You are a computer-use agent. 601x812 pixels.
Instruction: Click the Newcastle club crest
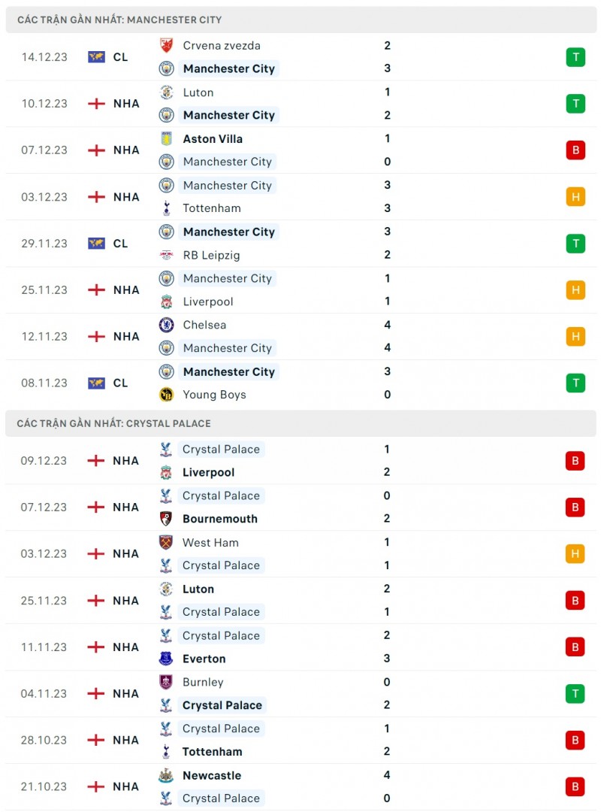(x=166, y=775)
